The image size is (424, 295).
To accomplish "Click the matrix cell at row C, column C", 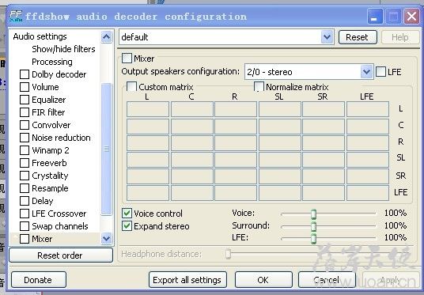I will (192, 127).
